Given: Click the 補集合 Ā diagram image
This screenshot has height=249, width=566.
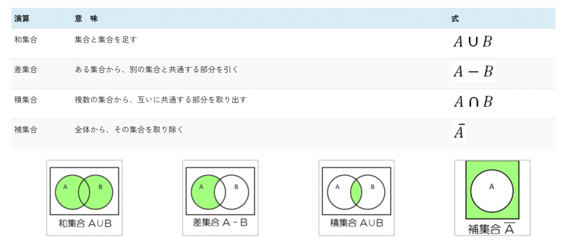Looking at the screenshot, I should [492, 198].
